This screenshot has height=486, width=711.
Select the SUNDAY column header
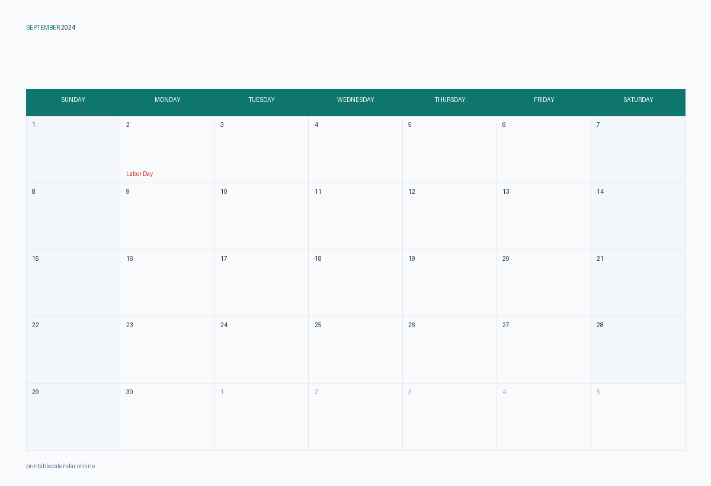(x=73, y=100)
